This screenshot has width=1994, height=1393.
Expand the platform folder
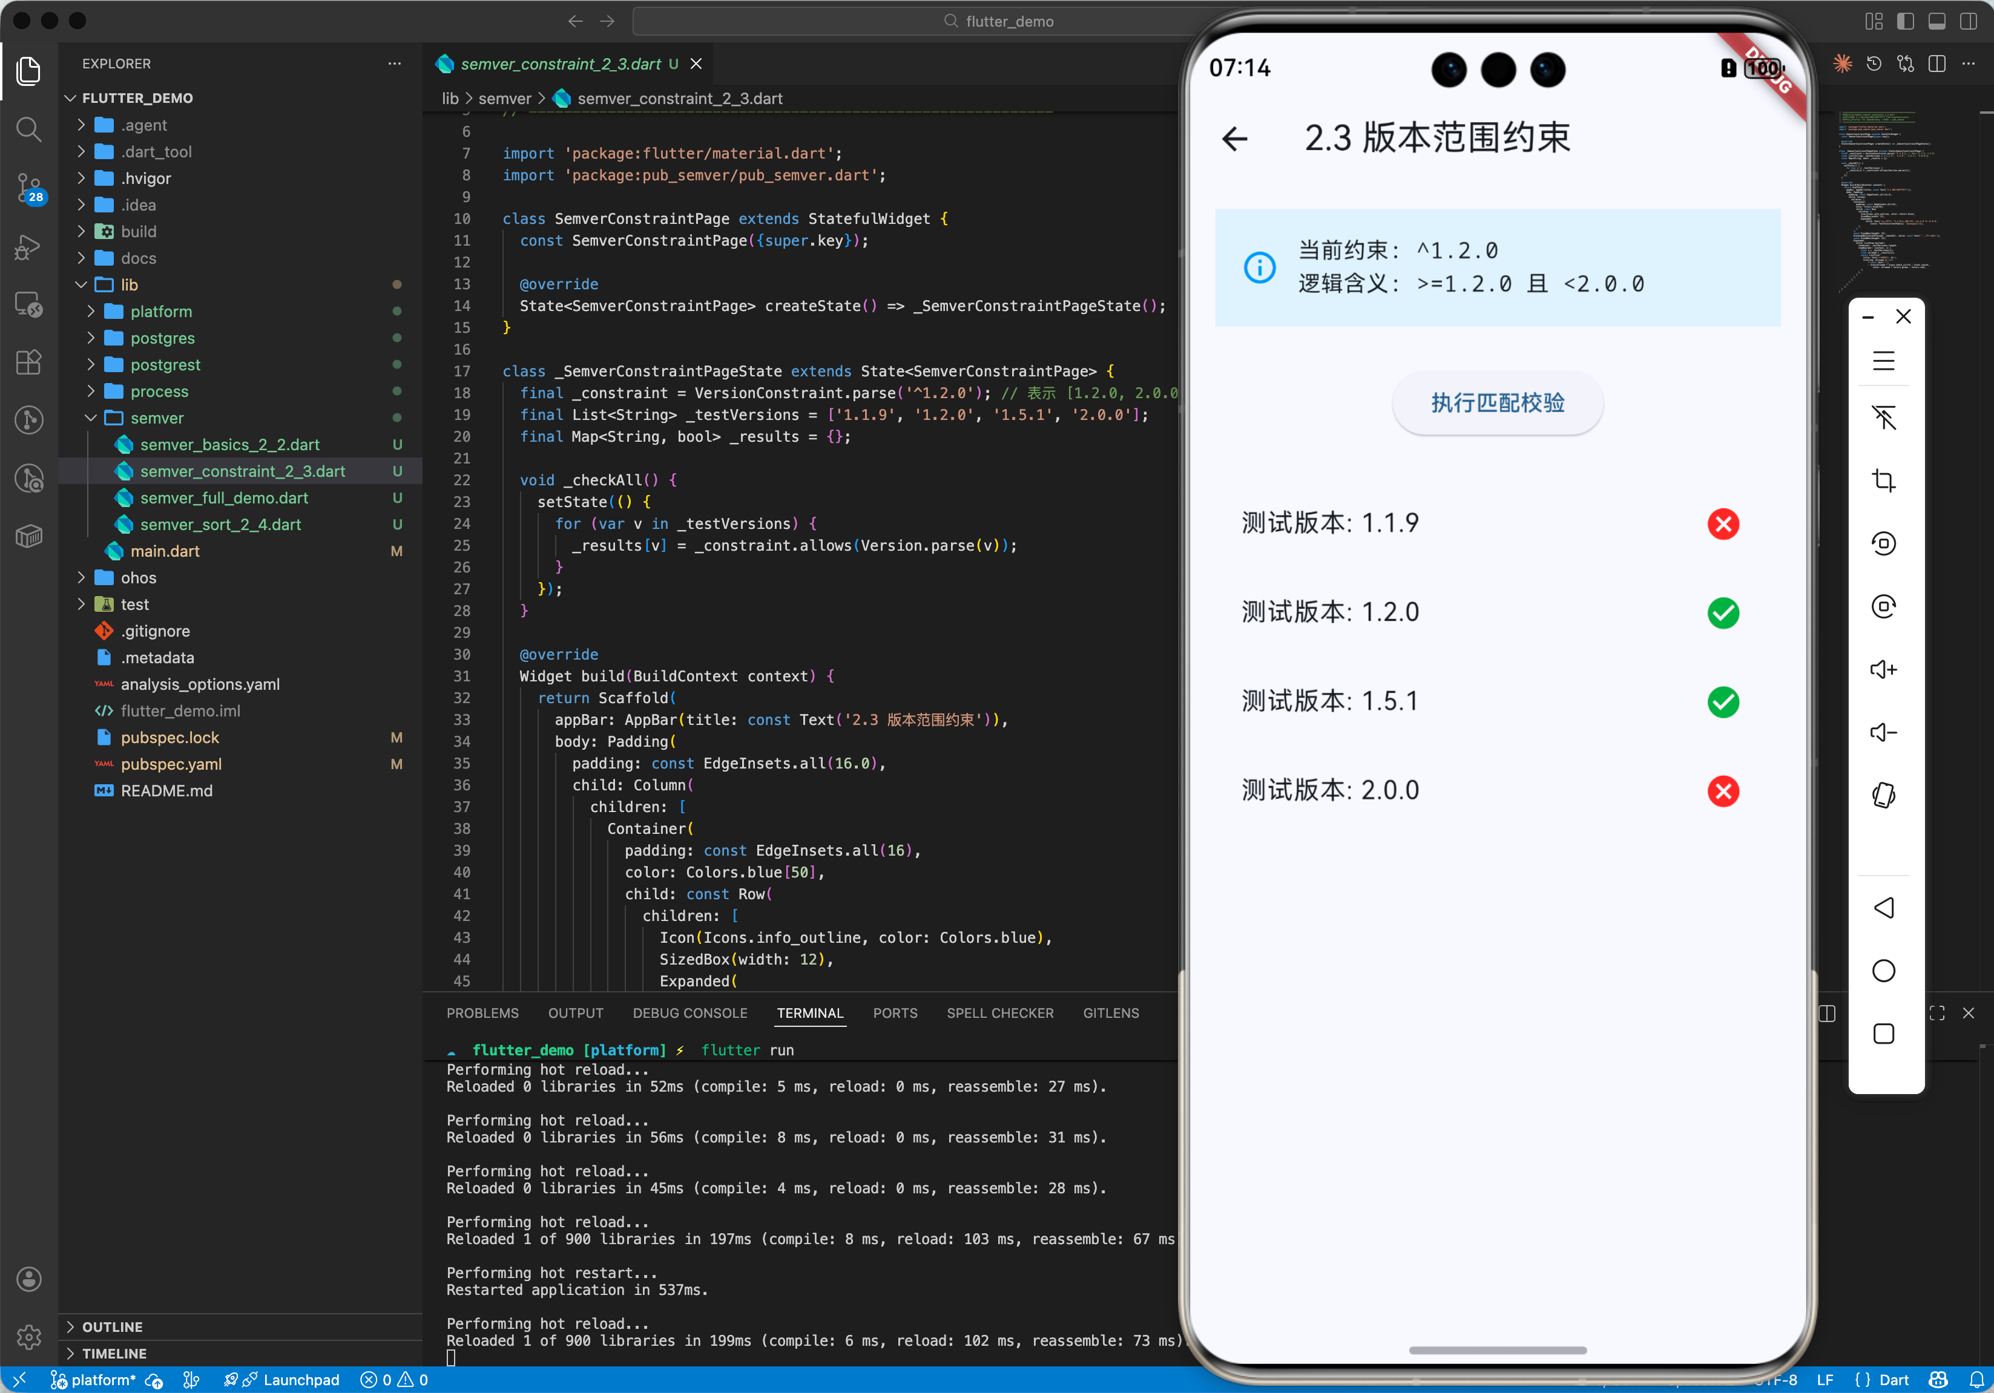pyautogui.click(x=160, y=312)
